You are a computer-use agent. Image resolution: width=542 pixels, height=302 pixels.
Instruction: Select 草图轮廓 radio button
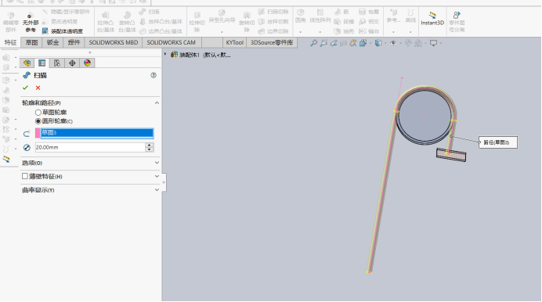[38, 113]
